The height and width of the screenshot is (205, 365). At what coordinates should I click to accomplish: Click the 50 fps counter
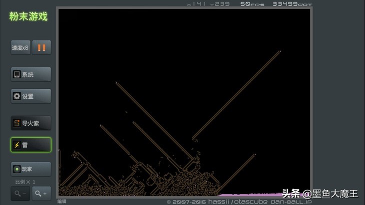252,4
